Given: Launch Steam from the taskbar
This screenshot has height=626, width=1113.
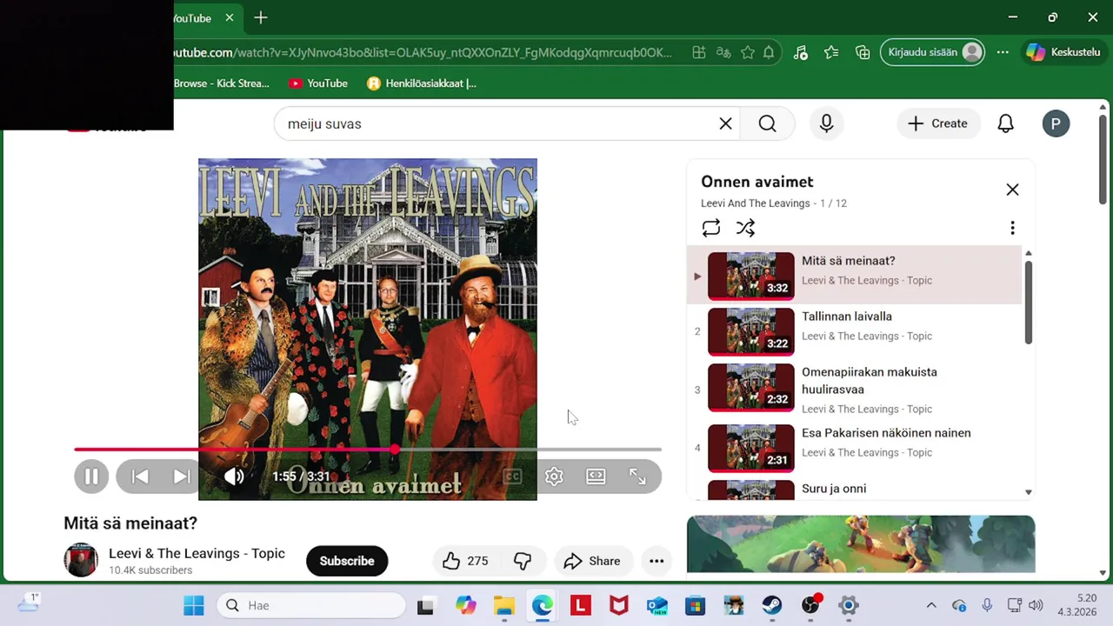Looking at the screenshot, I should pyautogui.click(x=772, y=605).
